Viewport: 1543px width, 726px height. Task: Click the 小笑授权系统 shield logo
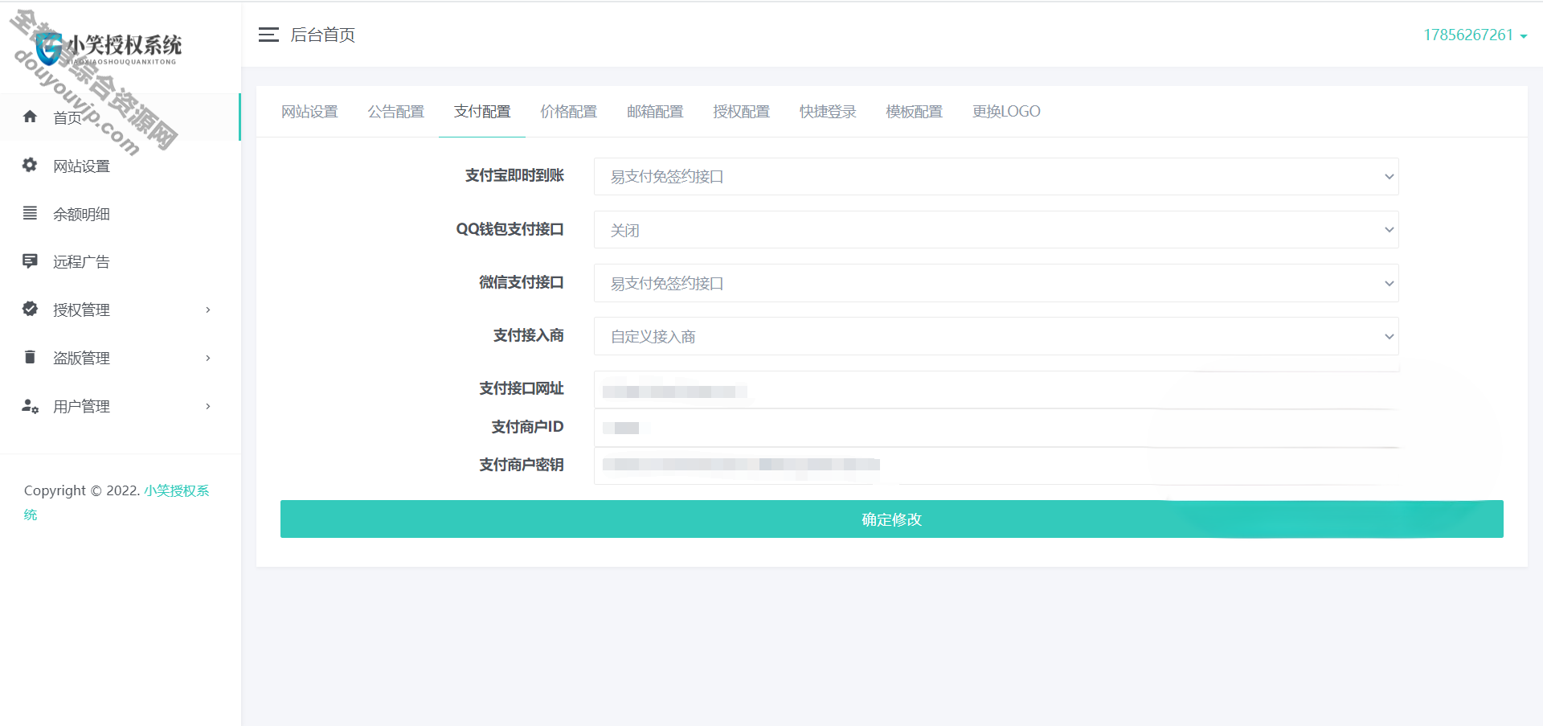48,50
